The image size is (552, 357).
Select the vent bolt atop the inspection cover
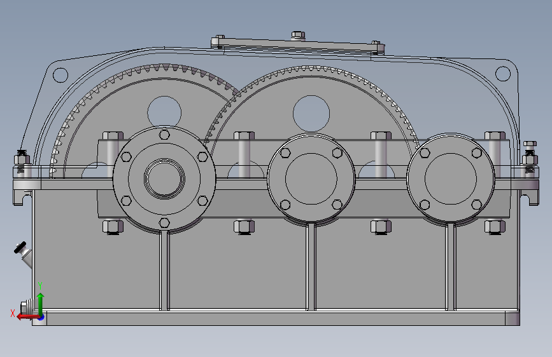pos(298,35)
